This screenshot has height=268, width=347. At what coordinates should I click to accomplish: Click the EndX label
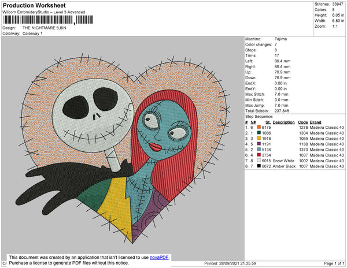coord(250,83)
